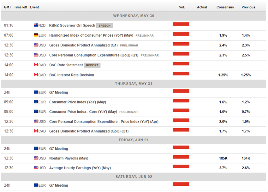Image resolution: width=268 pixels, height=192 pixels.
Task: Click the EU flag on Thursday's G7 Meeting
Action: [x=36, y=92]
